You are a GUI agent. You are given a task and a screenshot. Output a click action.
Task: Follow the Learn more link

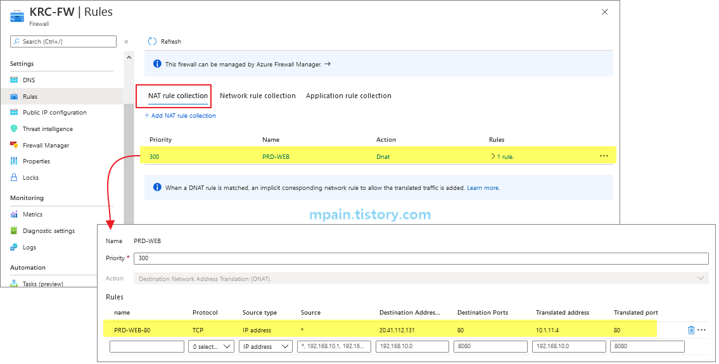(x=483, y=188)
